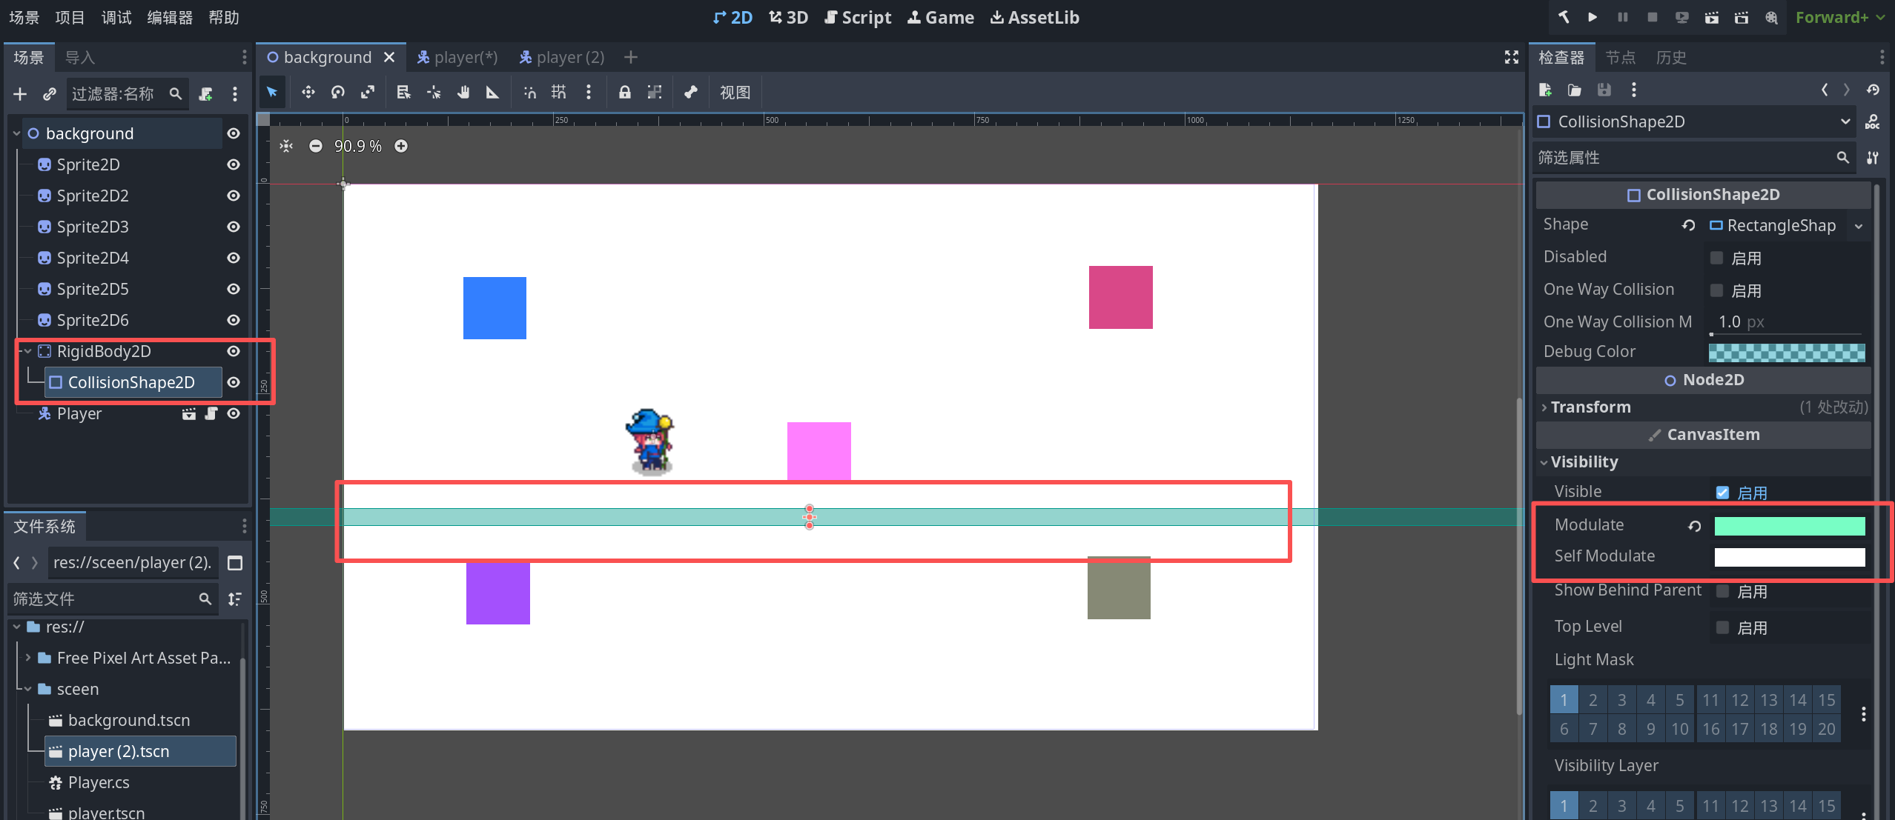Open the Forward+ renderer dropdown

pos(1840,17)
